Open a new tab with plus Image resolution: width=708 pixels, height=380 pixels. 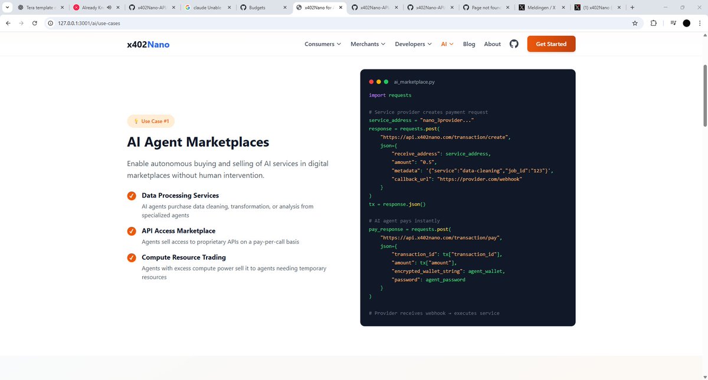(x=632, y=8)
